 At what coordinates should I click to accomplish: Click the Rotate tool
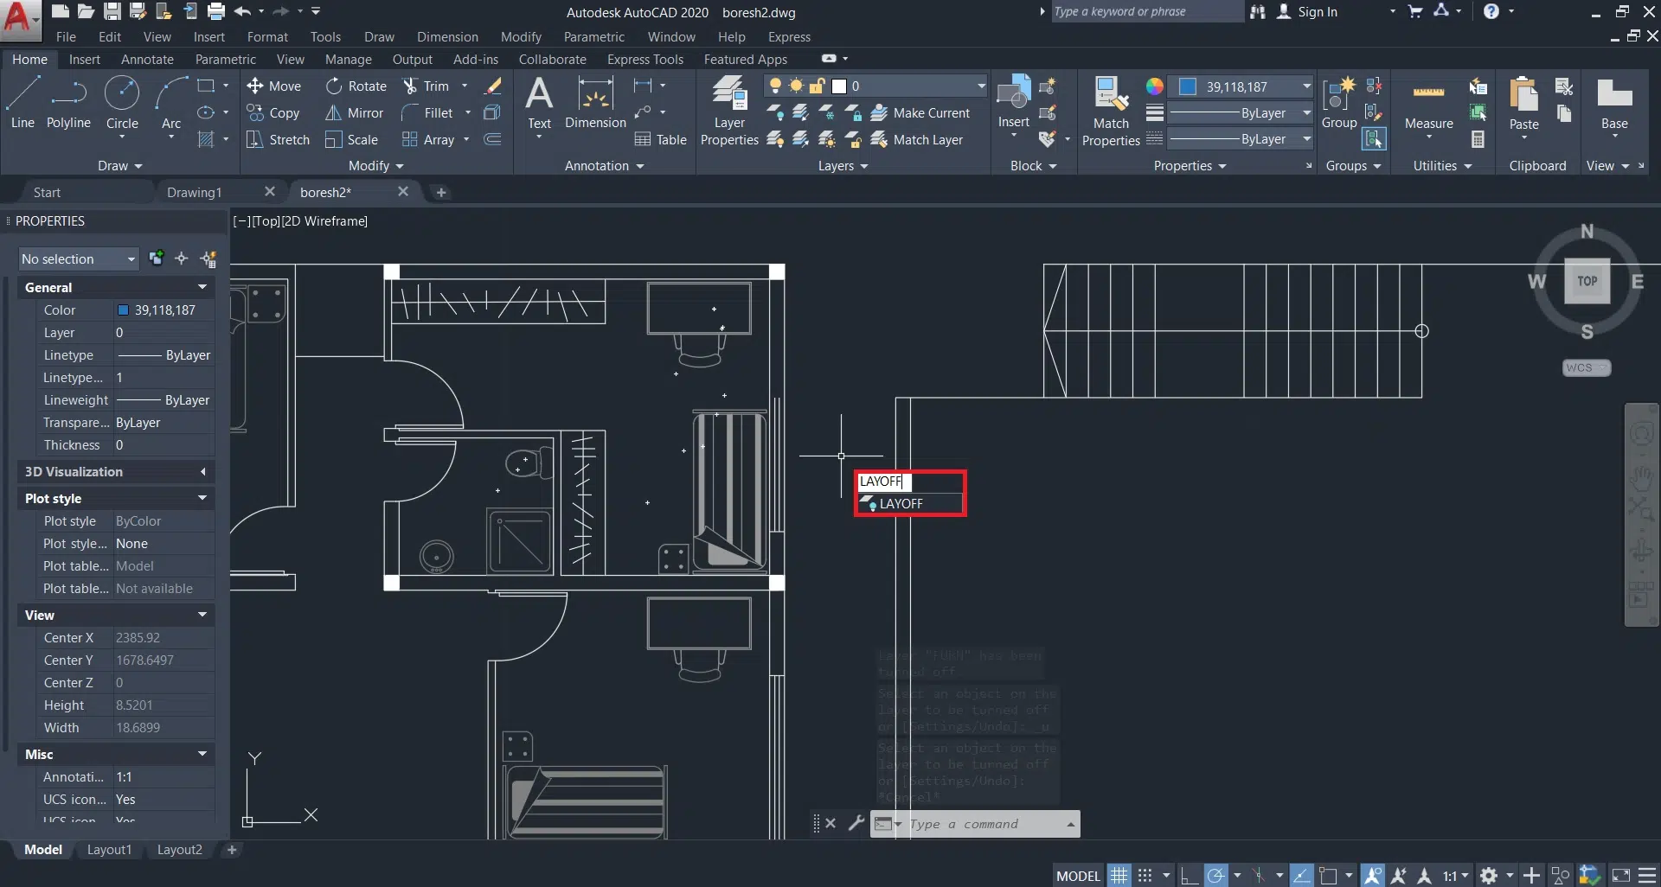(x=356, y=86)
